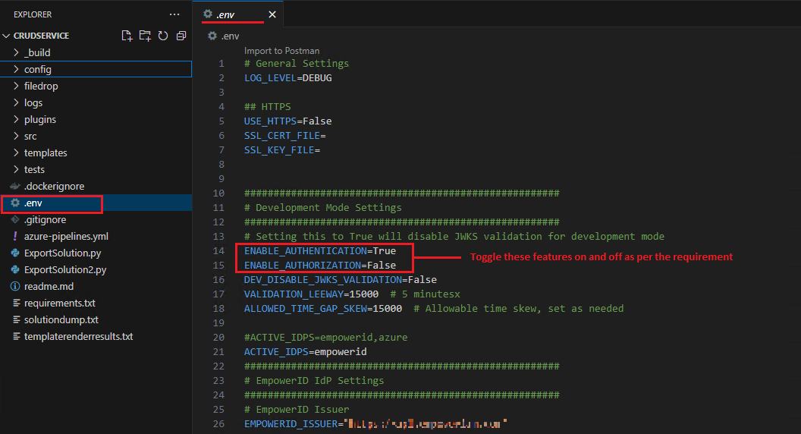801x434 pixels.
Task: Click '# EmpowerID Issuer' comment line
Action: click(297, 410)
